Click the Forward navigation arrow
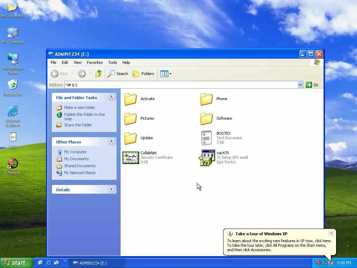Viewport: 357px width, 268px height. click(82, 74)
